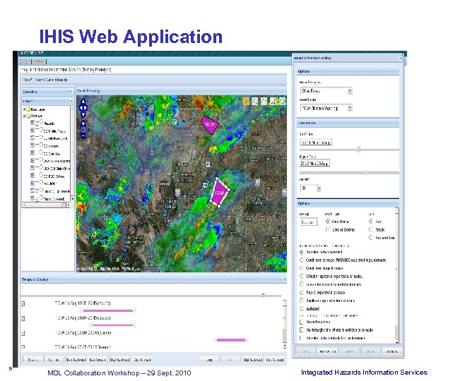Pan the map left with the west arrow
Image resolution: width=453 pixels, height=381 pixels.
point(81,108)
